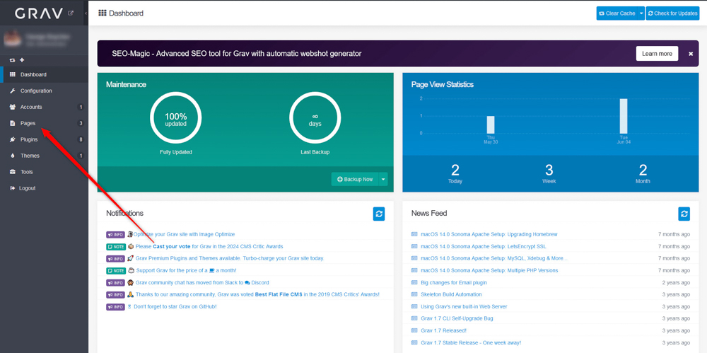707x353 pixels.
Task: Open news 'MySQL, Xdebug & More' article
Action: (494, 258)
